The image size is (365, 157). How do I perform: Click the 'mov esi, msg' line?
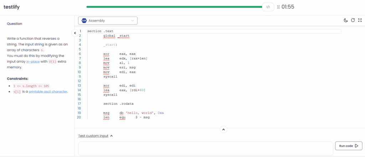pos(119,67)
